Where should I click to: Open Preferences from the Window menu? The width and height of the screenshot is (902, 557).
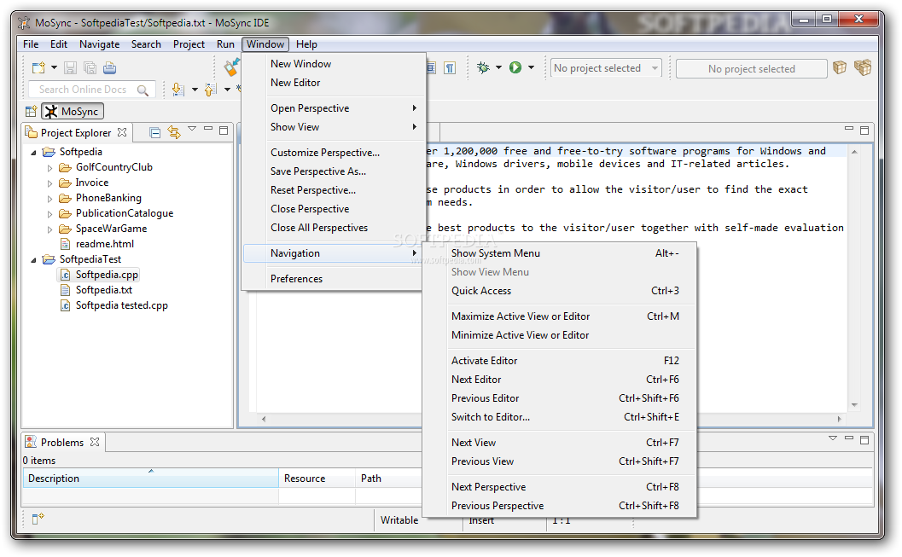click(x=334, y=279)
